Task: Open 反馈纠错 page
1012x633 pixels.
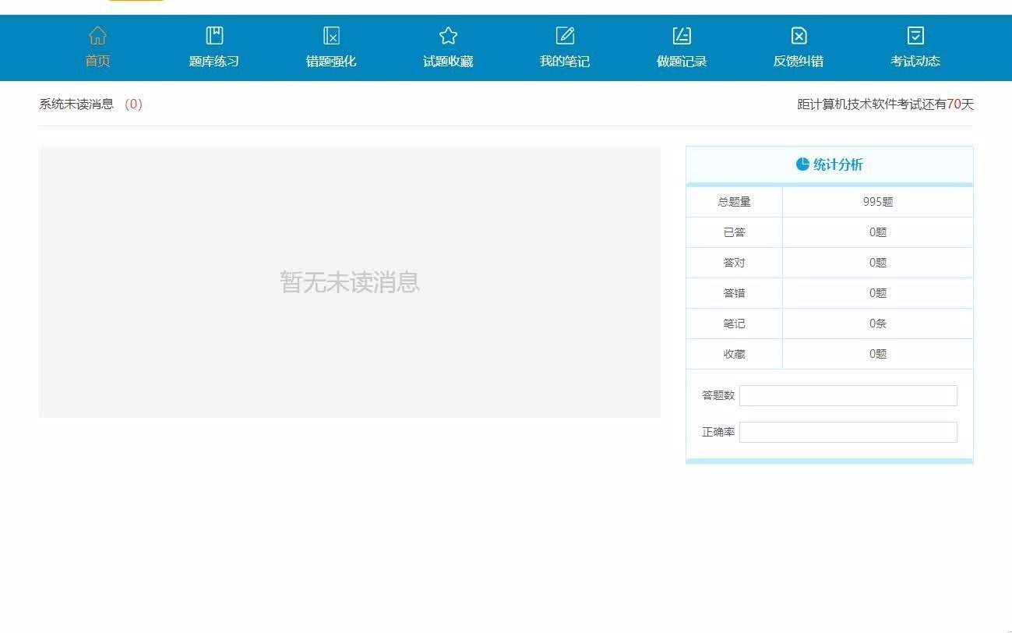Action: (x=799, y=61)
